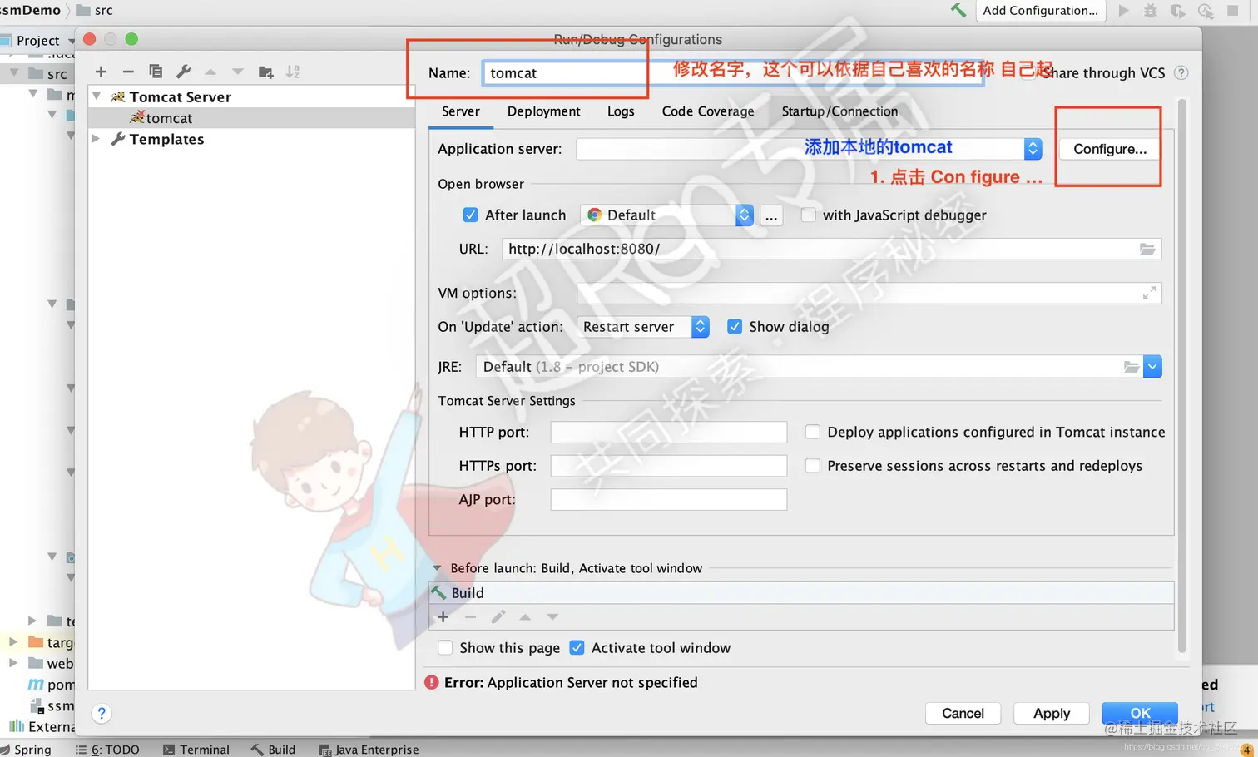
Task: Enable with JavaScript debugger checkbox
Action: point(808,215)
